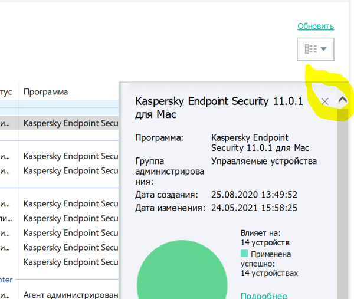Viewport: 354px width, 299px height.
Task: Click the teal Применена успешно legend swatch
Action: 244,254
